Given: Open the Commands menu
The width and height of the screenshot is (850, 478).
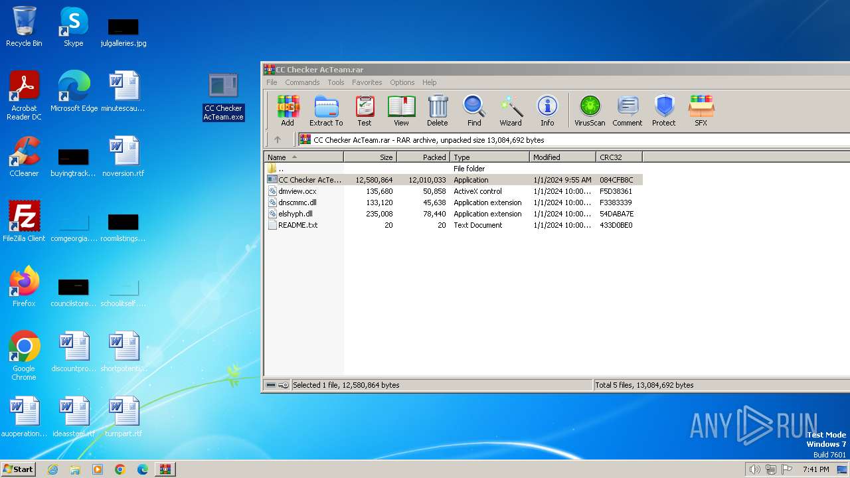Looking at the screenshot, I should (x=302, y=82).
